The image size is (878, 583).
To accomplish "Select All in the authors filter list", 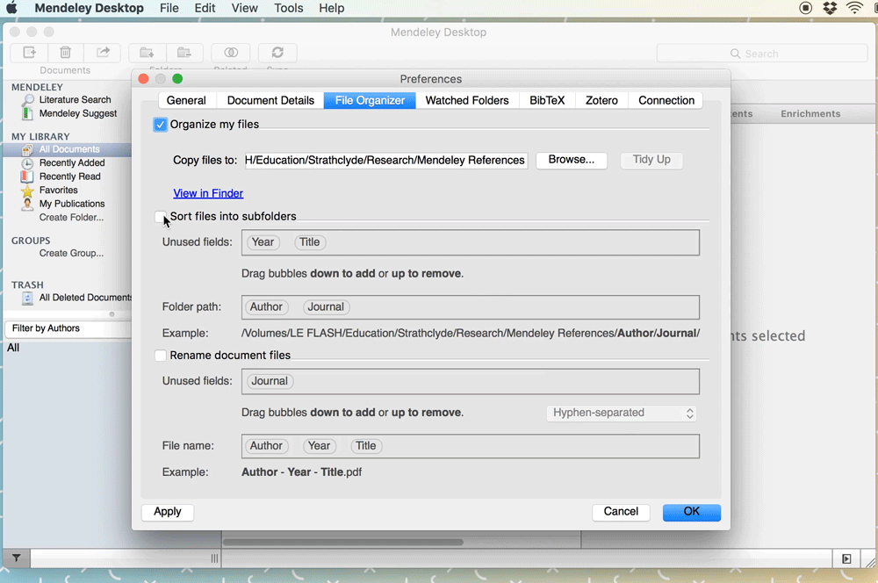I will [13, 348].
